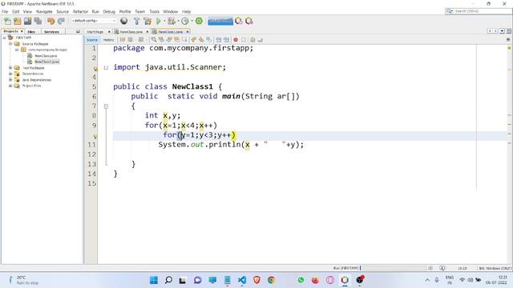Switch editor to Source view
The width and height of the screenshot is (513, 288).
(x=92, y=40)
